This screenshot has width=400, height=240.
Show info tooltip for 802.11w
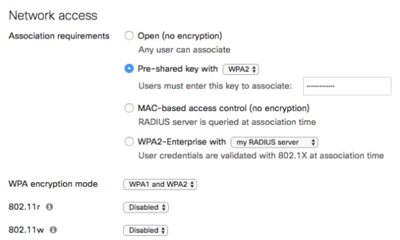click(x=53, y=230)
